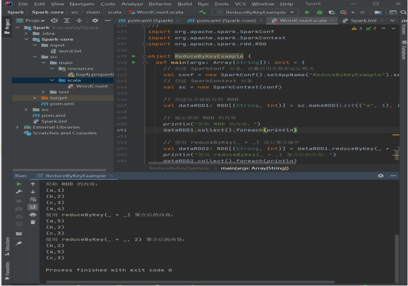The height and width of the screenshot is (286, 408).
Task: Collapse the input folder
Action: (x=35, y=45)
